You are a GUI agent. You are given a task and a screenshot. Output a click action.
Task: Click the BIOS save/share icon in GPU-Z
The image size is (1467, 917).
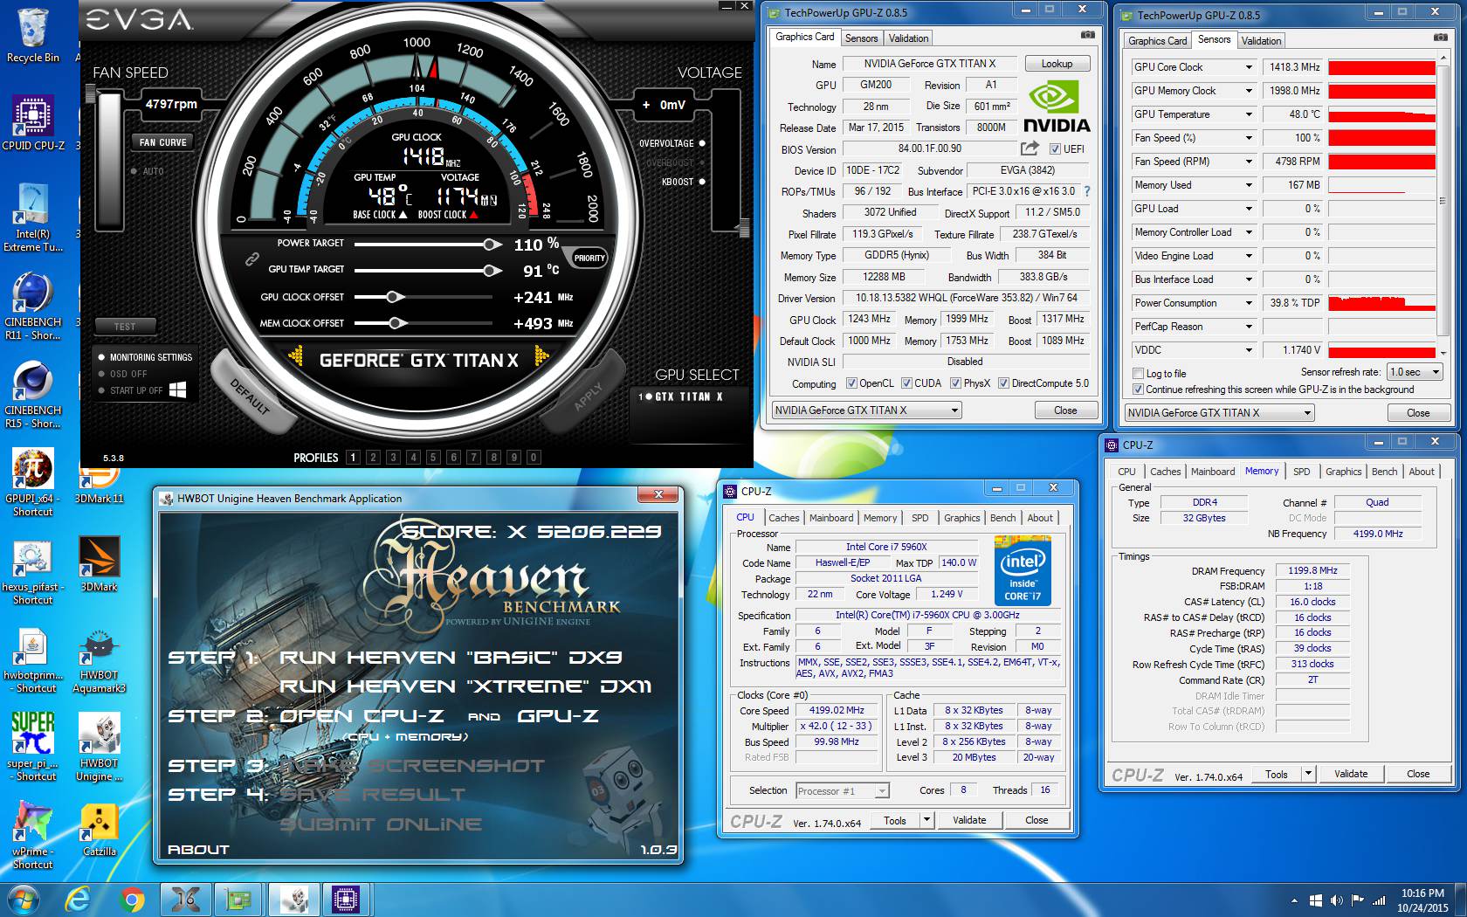pos(1030,148)
